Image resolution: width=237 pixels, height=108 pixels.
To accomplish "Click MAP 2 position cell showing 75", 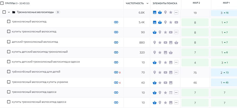I will [x=195, y=73].
